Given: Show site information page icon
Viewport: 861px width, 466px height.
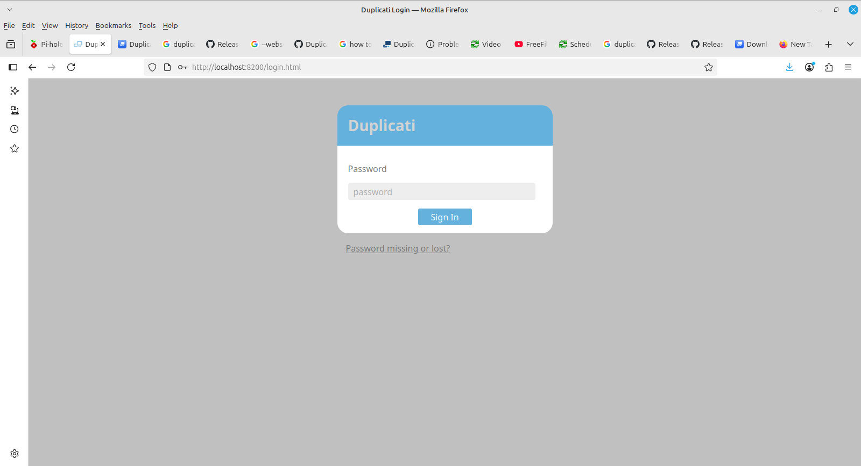Looking at the screenshot, I should (167, 67).
